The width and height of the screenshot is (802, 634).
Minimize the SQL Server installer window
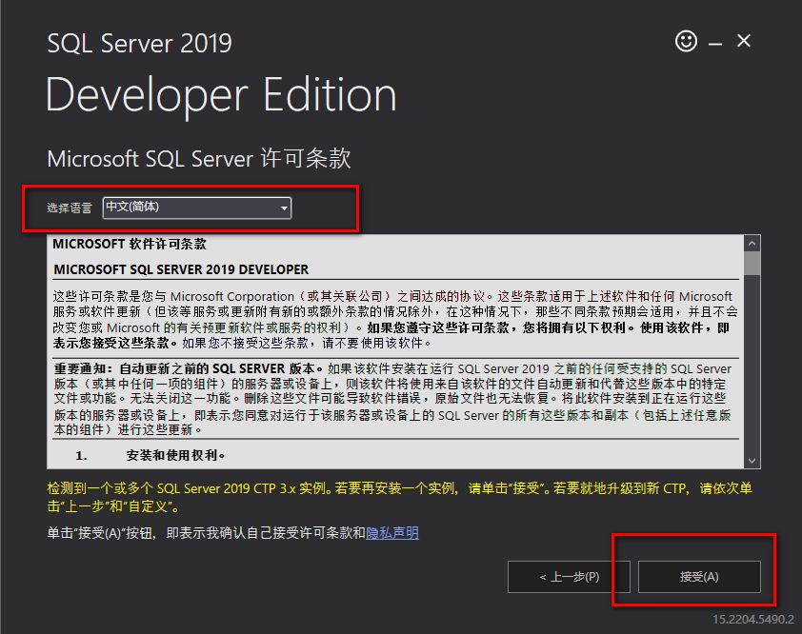[715, 42]
